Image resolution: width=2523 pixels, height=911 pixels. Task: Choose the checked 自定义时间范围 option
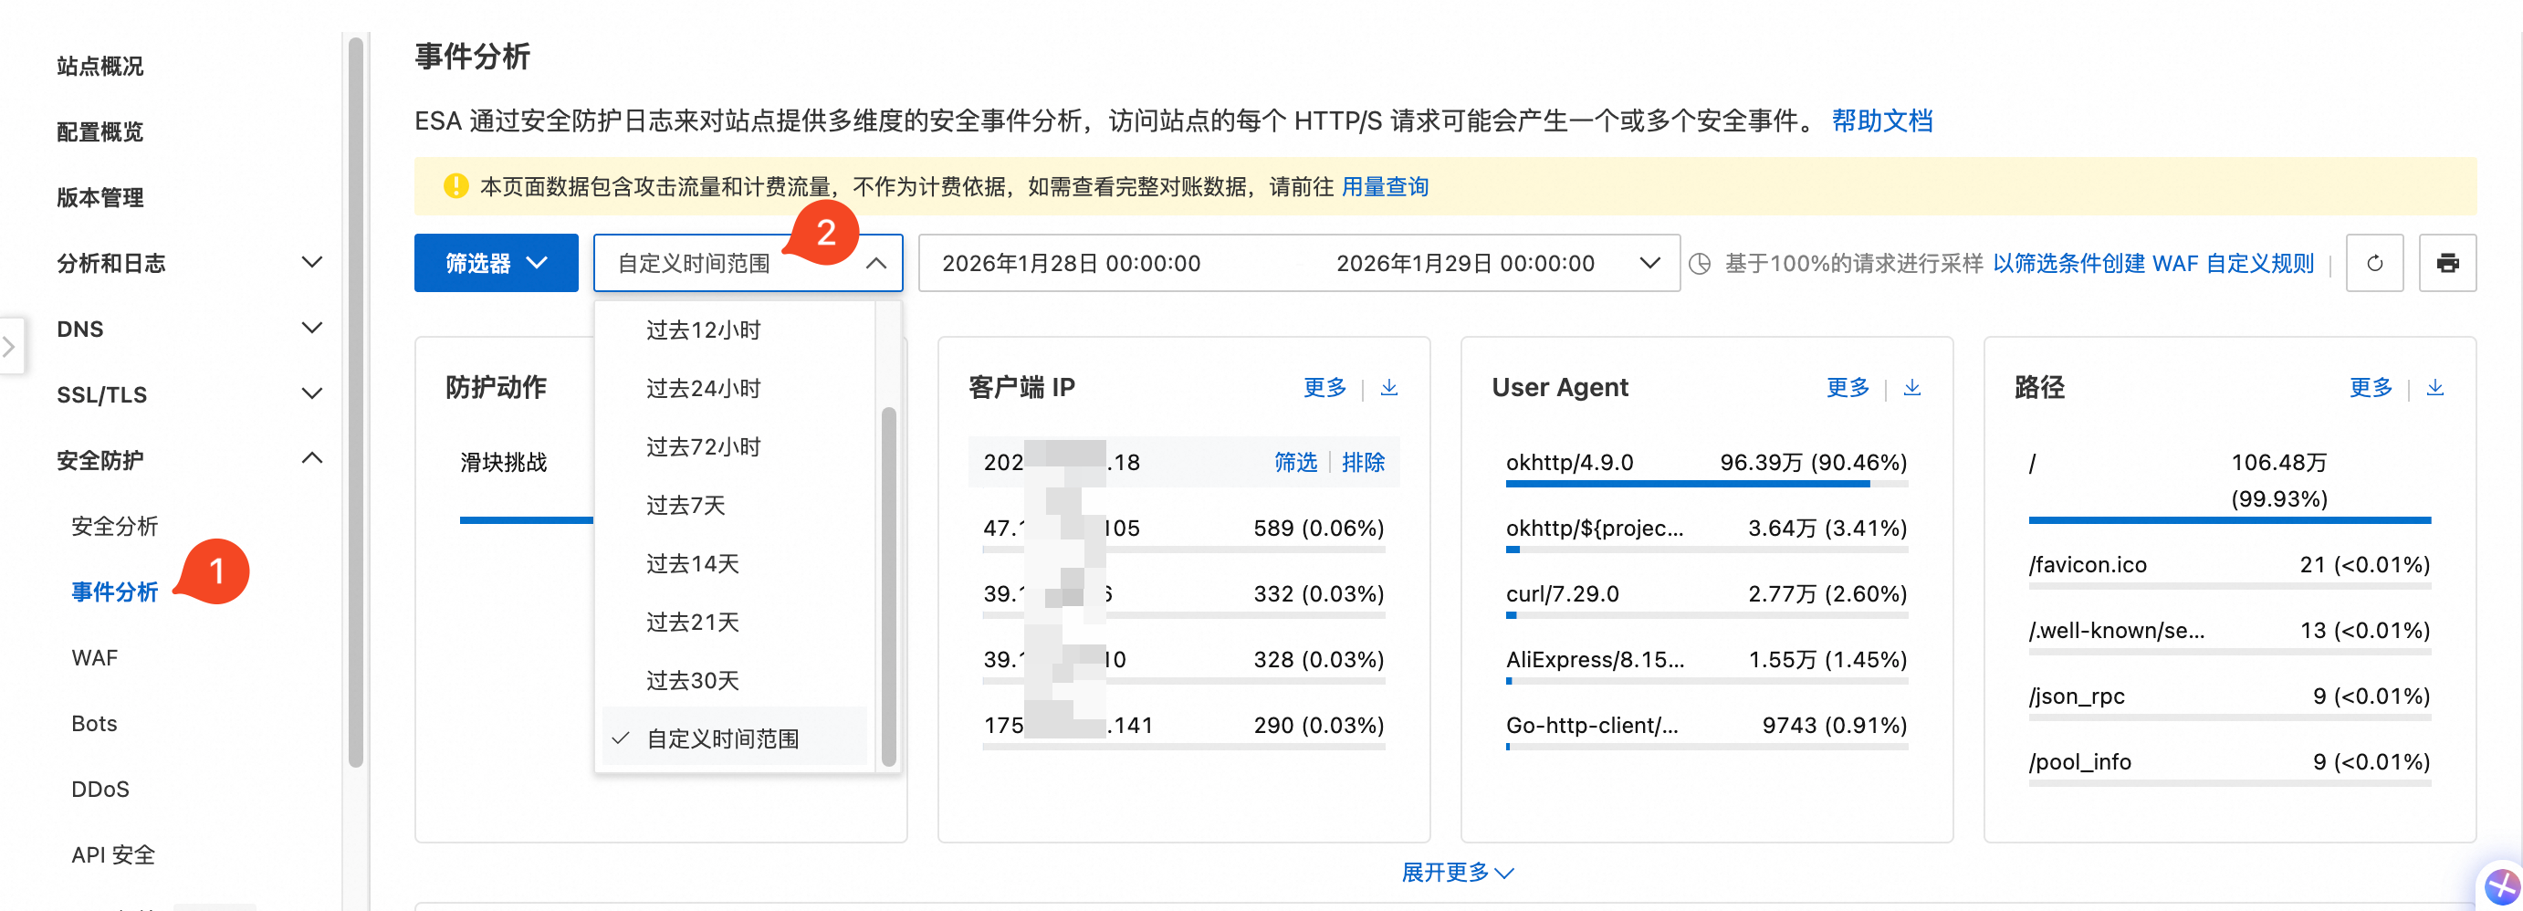[x=735, y=738]
